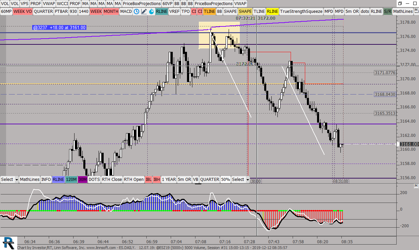Open the Select dropdown beside MathLines

click(9, 179)
